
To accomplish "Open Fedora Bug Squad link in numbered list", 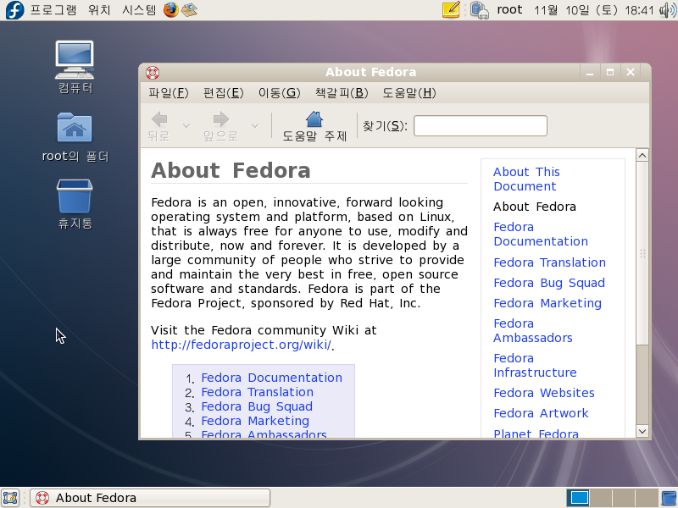I will 257,406.
